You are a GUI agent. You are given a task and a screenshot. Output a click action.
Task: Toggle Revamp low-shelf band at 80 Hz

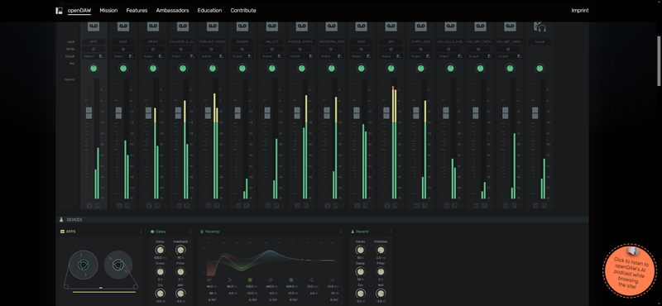pos(230,280)
